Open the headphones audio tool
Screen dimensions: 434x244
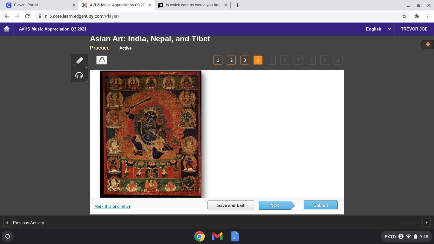pyautogui.click(x=79, y=76)
